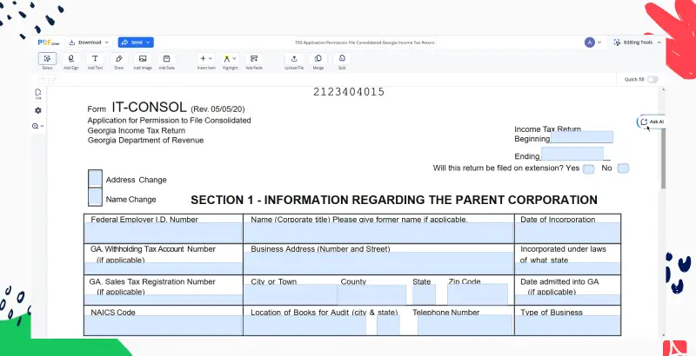Image resolution: width=696 pixels, height=356 pixels.
Task: Click the corporate Name field
Action: (378, 233)
